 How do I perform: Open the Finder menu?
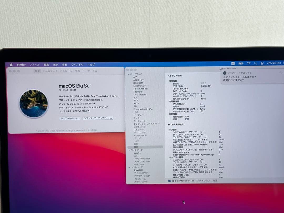21,64
